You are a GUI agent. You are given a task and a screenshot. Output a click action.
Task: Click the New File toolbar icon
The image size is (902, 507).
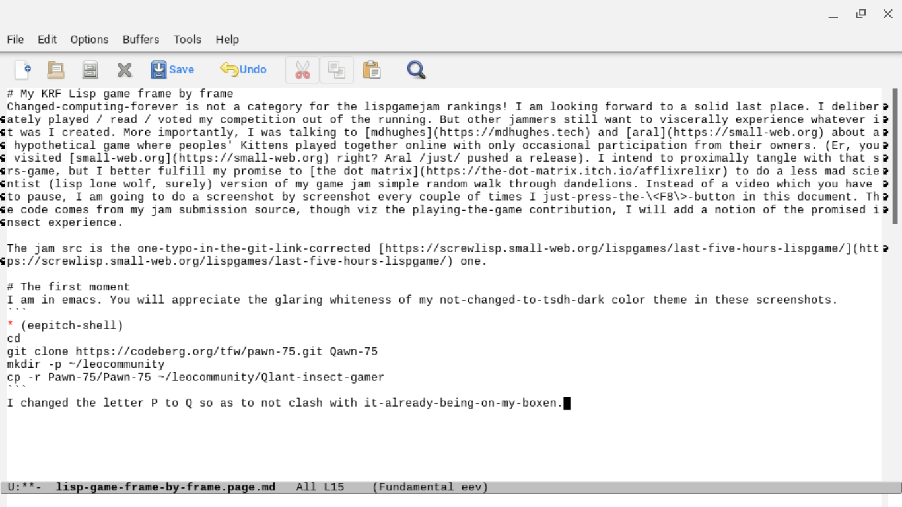pyautogui.click(x=22, y=69)
